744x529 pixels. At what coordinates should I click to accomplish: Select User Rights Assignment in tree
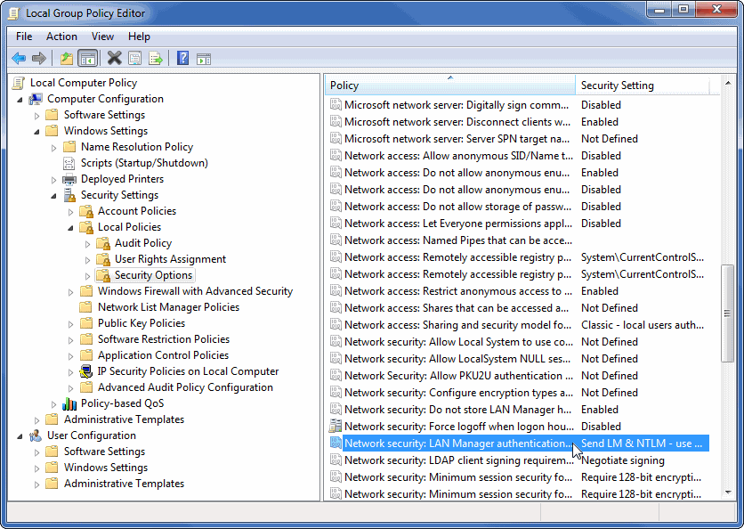click(170, 259)
